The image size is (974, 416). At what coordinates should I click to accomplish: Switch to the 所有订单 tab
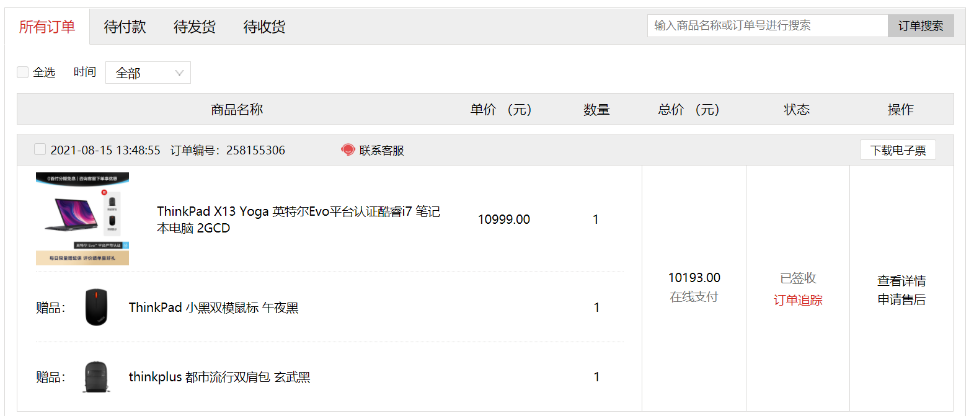[x=47, y=27]
